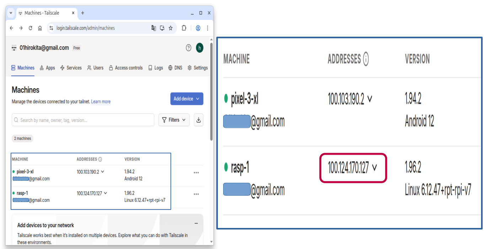
Task: Open the DNS tab
Action: (175, 68)
